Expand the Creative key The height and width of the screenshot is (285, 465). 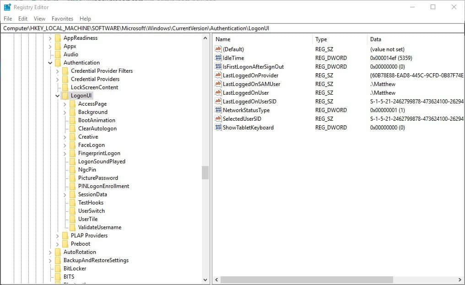pyautogui.click(x=65, y=137)
